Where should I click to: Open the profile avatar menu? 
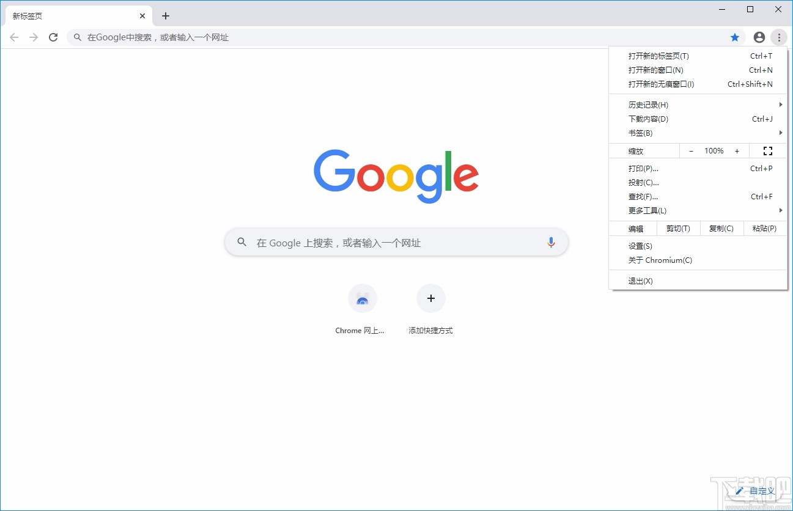759,37
